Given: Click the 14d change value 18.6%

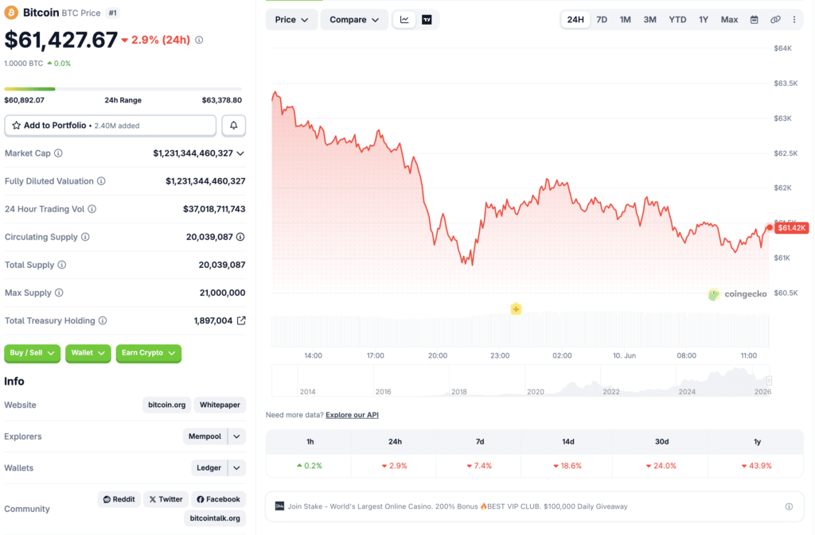Looking at the screenshot, I should tap(567, 466).
